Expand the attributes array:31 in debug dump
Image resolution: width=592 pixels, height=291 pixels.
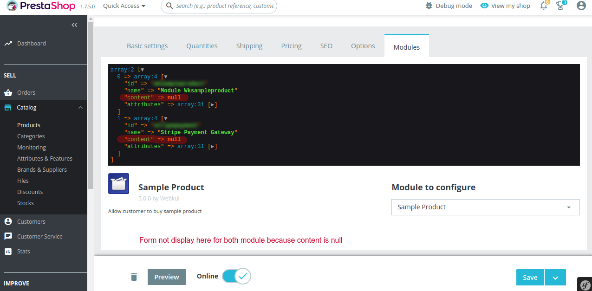tap(212, 104)
